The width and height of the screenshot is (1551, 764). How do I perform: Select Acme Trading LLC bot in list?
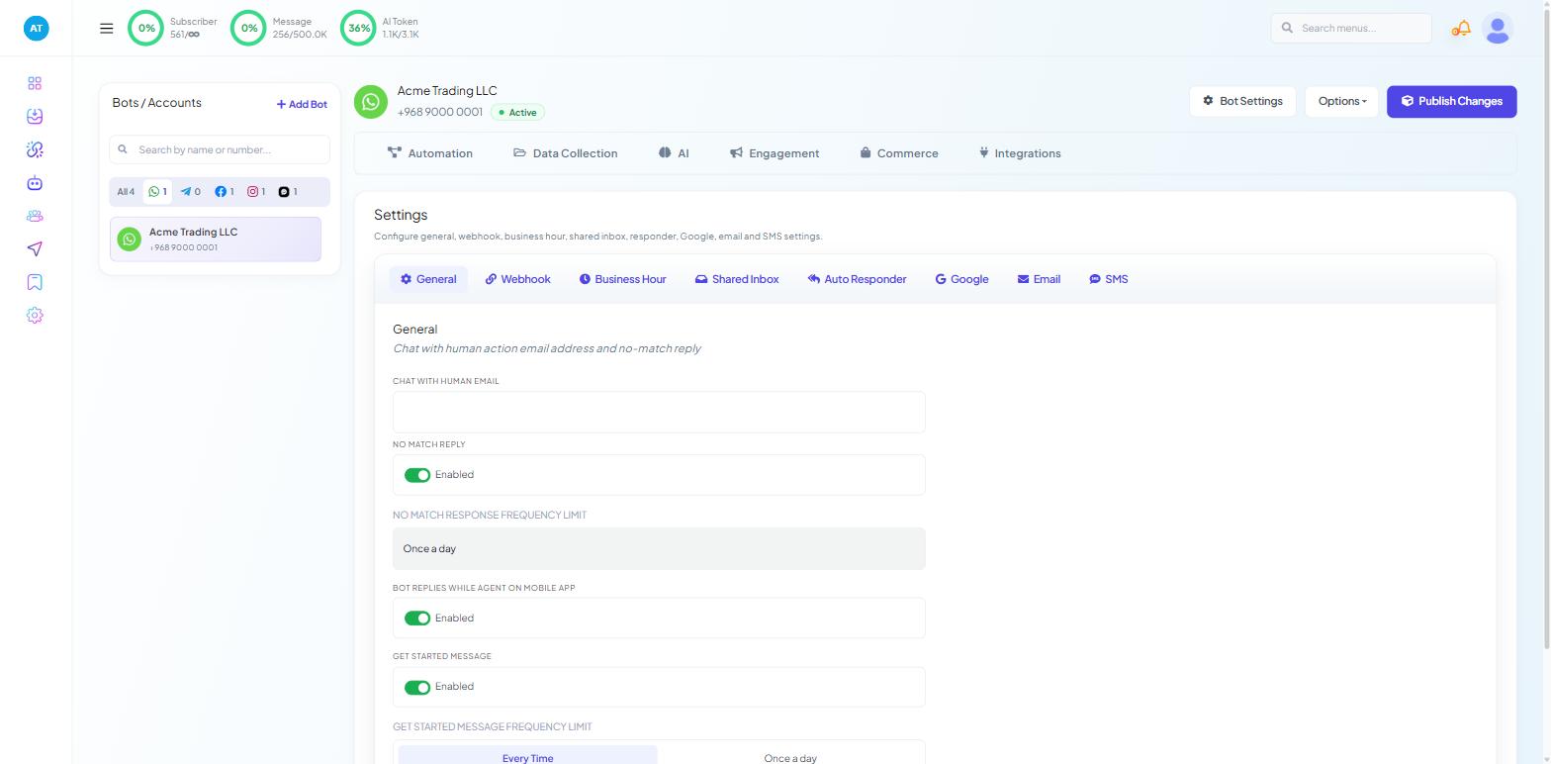(x=216, y=239)
